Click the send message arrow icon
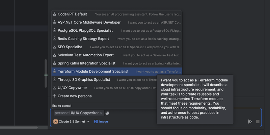This screenshot has height=135, width=270. click(x=250, y=122)
